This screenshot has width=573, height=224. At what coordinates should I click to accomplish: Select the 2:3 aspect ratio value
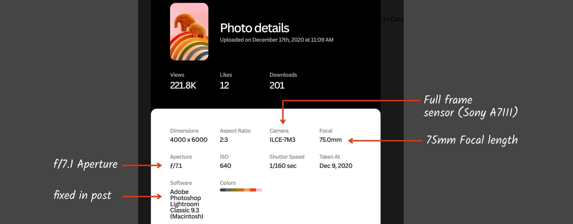pos(224,140)
